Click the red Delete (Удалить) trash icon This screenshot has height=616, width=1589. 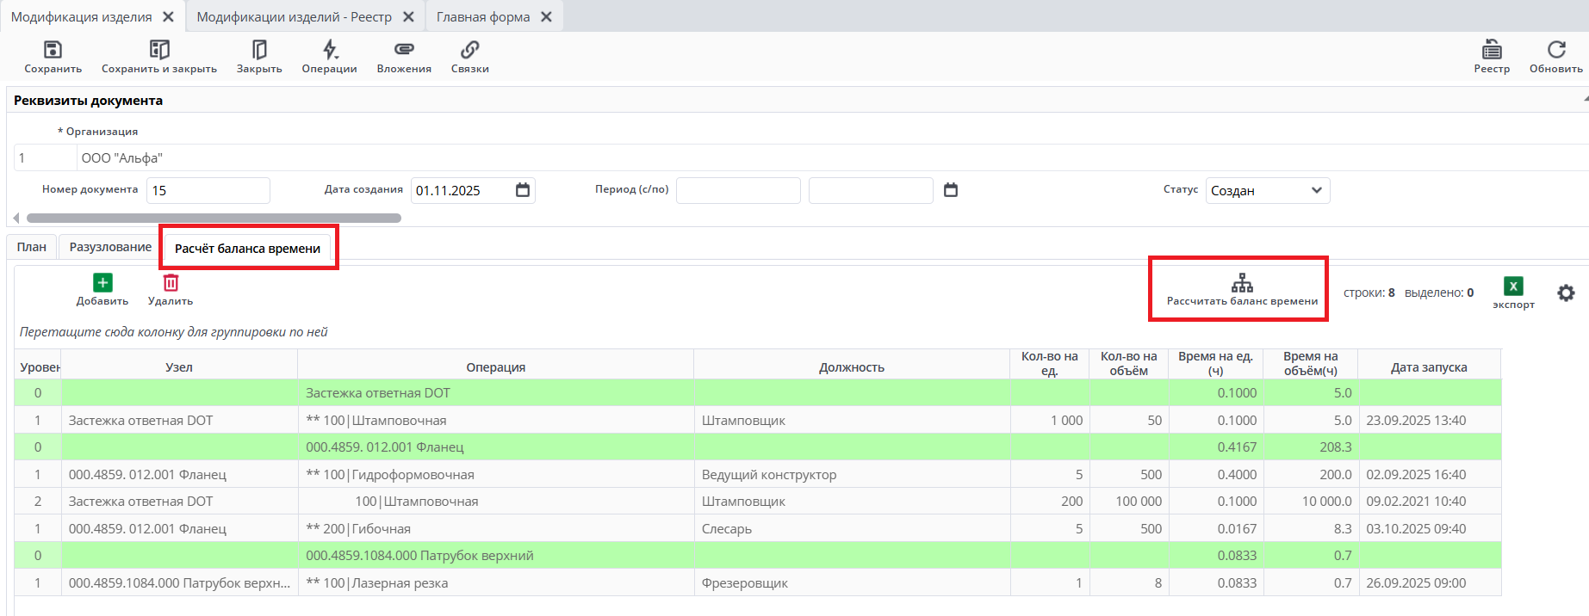[171, 283]
